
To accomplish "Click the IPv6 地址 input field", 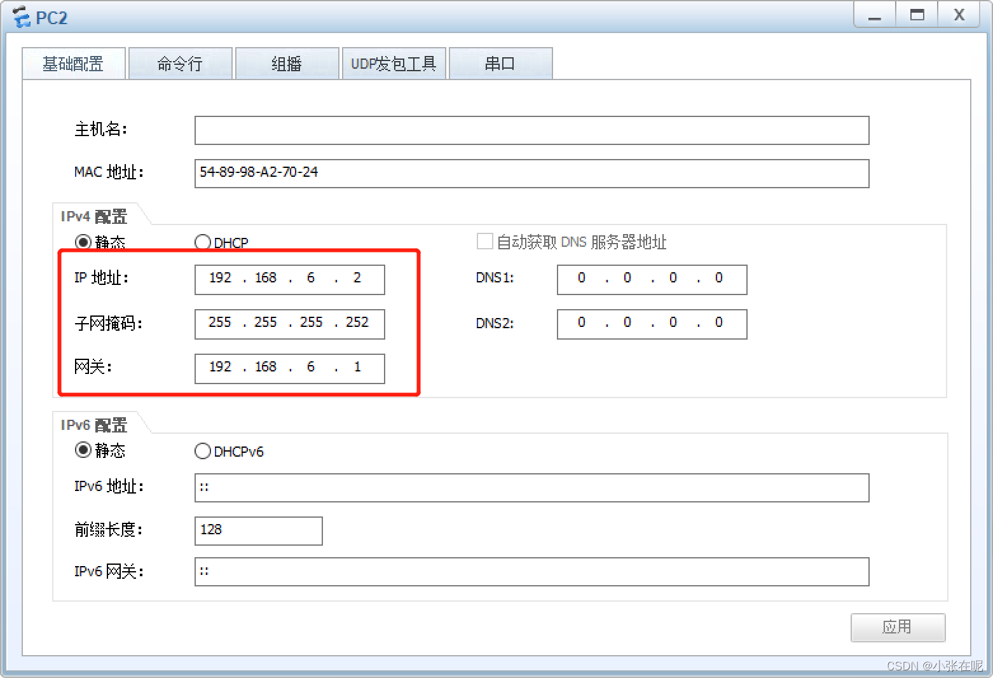I will (x=531, y=488).
